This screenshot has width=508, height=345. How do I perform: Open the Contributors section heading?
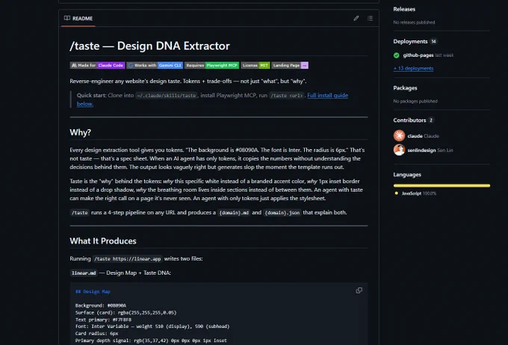409,120
